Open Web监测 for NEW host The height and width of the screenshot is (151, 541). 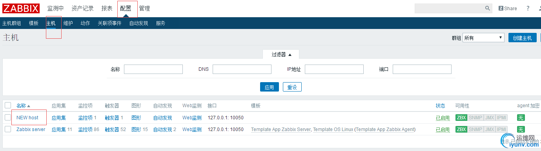pos(192,117)
